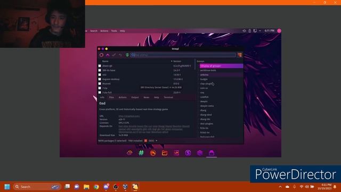Click the Sync database refresh icon in Octopi
The image size is (341, 192).
101,55
